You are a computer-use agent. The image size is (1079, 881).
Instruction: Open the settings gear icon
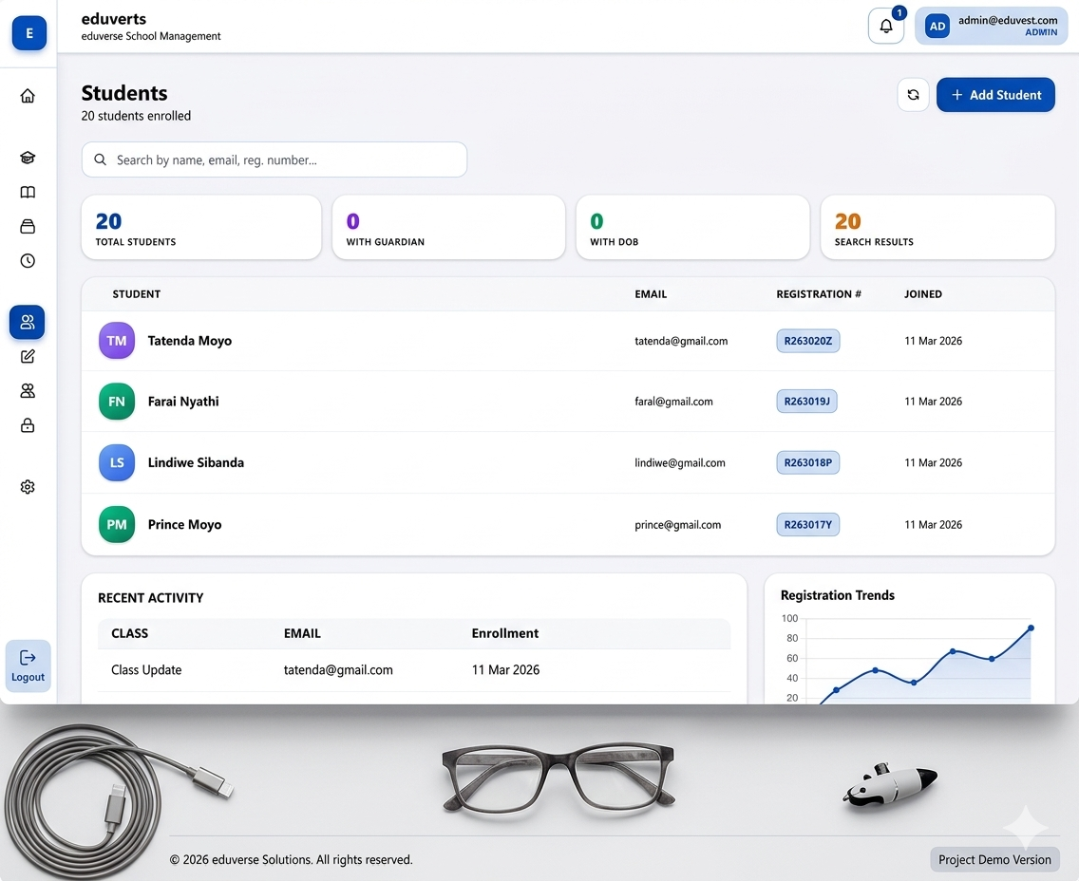28,487
